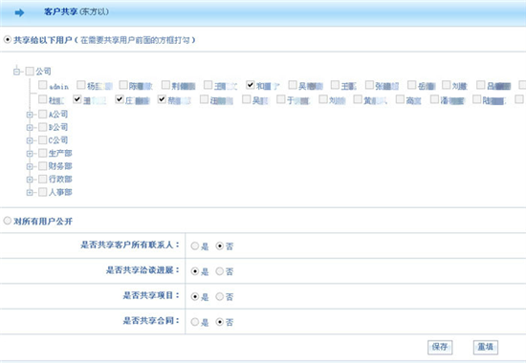Check the user checkbox starting with 张
This screenshot has width=526, height=363.
369,85
